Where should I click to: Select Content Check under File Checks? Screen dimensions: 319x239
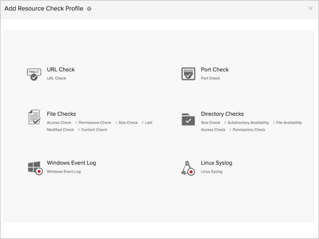94,129
